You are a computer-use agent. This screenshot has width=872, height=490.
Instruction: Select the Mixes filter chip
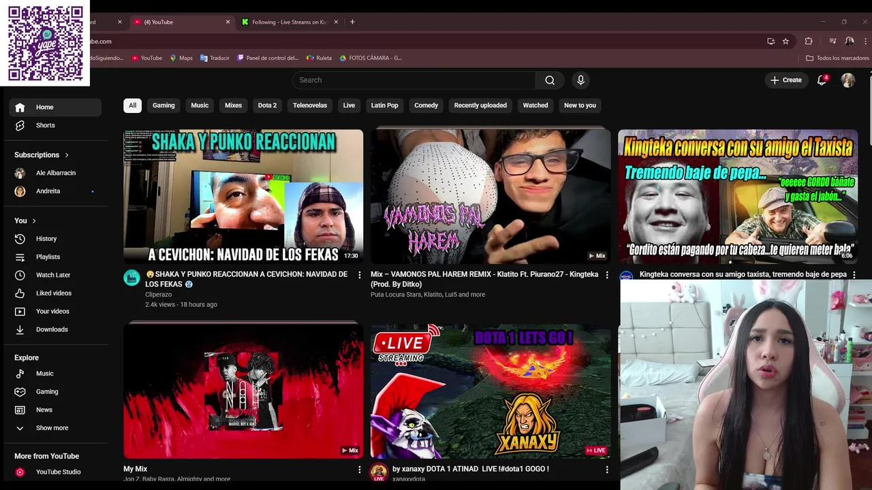233,105
